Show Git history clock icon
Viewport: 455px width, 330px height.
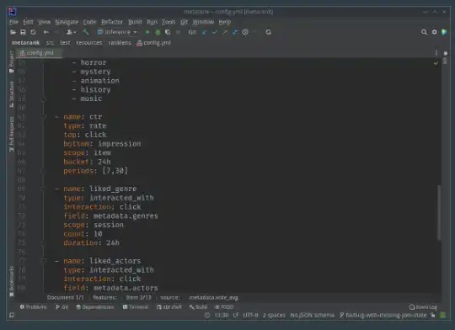coord(245,32)
